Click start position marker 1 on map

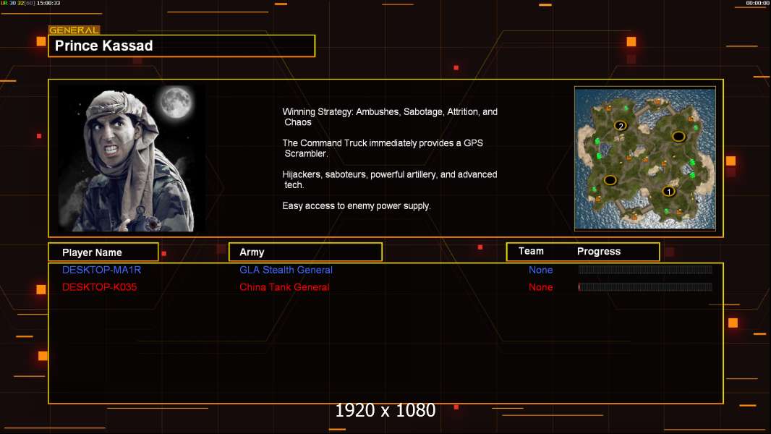pyautogui.click(x=668, y=191)
